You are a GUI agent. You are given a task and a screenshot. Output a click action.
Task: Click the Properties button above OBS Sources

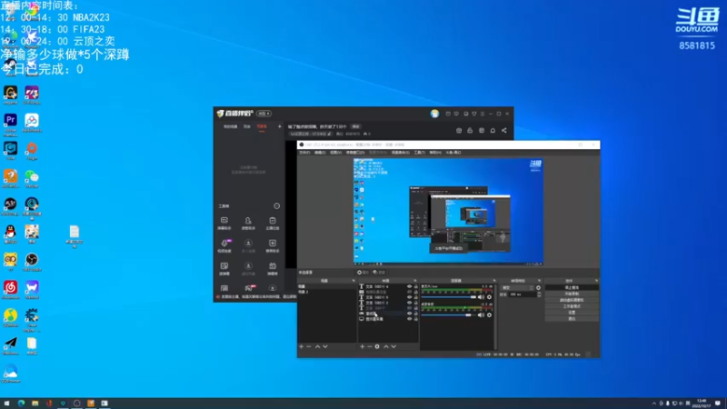363,272
